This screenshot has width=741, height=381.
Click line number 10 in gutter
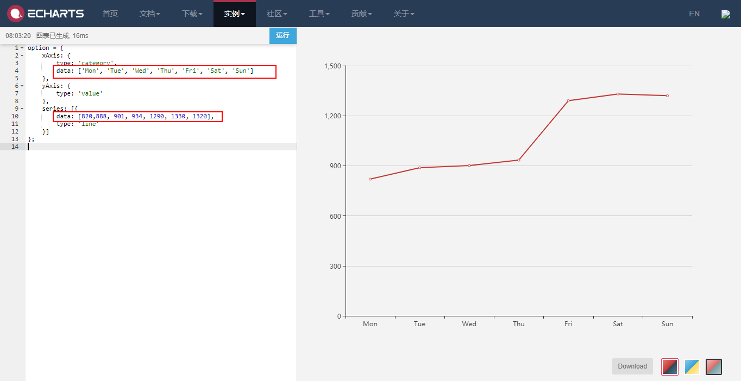15,116
